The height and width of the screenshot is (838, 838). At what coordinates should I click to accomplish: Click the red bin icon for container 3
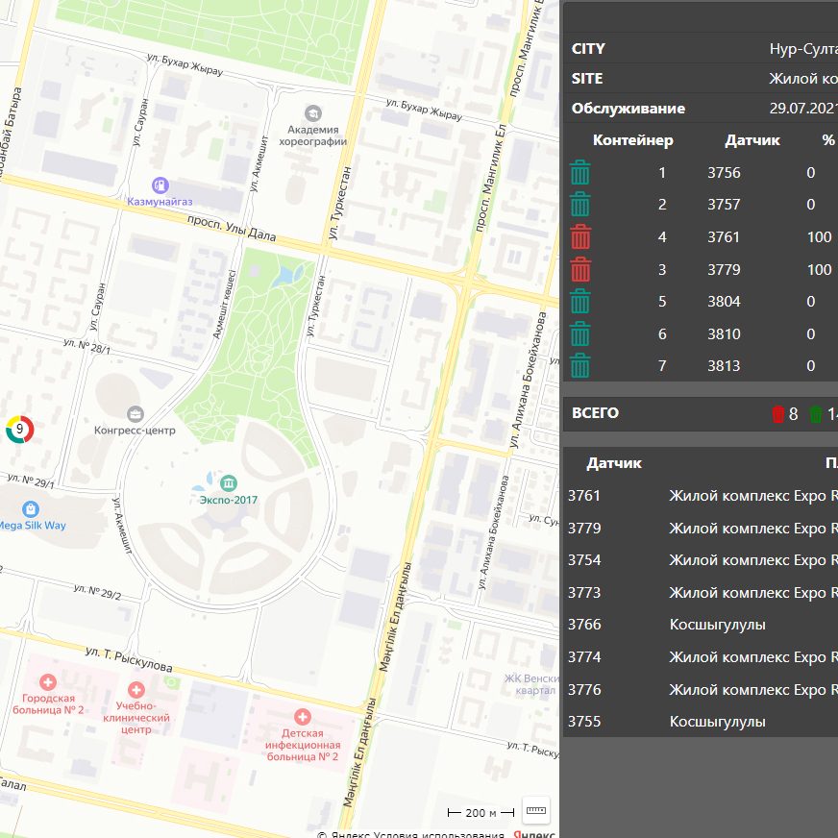coord(580,269)
